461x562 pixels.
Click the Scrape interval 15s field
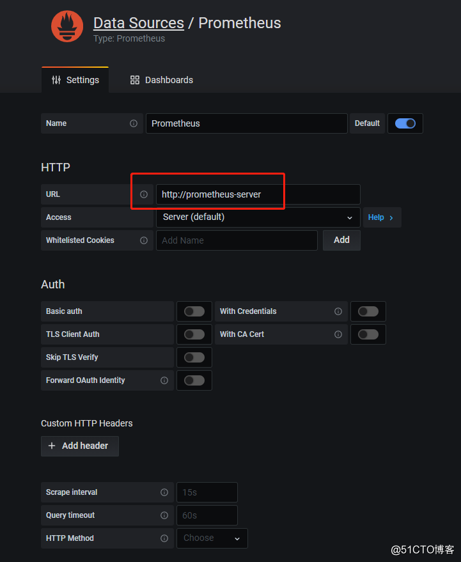(207, 492)
